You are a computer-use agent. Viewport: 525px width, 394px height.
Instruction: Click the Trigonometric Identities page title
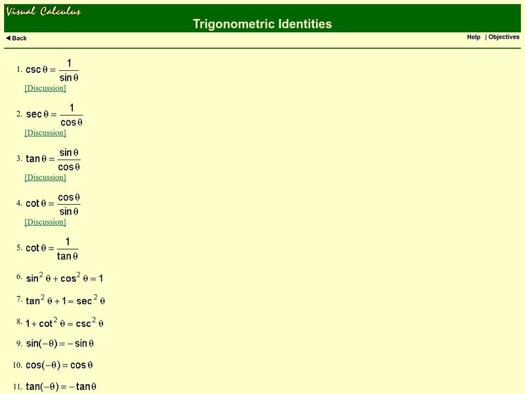[262, 24]
